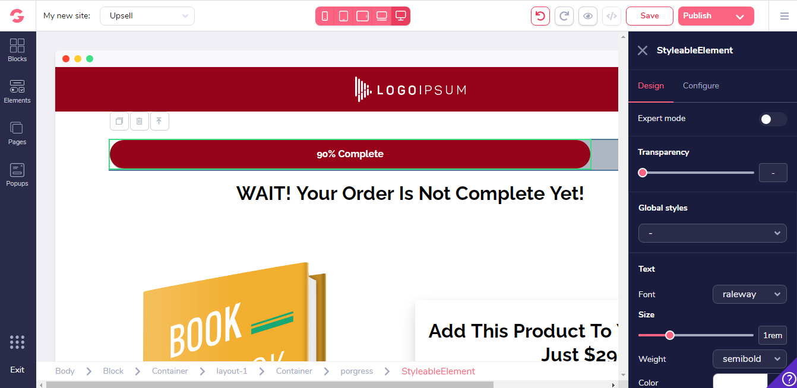Click the undo arrow button
The width and height of the screenshot is (797, 388).
coord(540,16)
